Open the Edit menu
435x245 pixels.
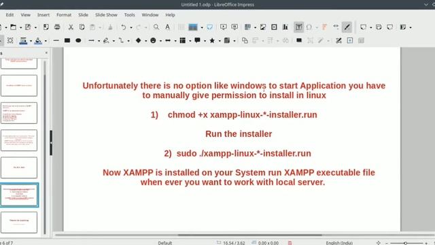pos(10,15)
